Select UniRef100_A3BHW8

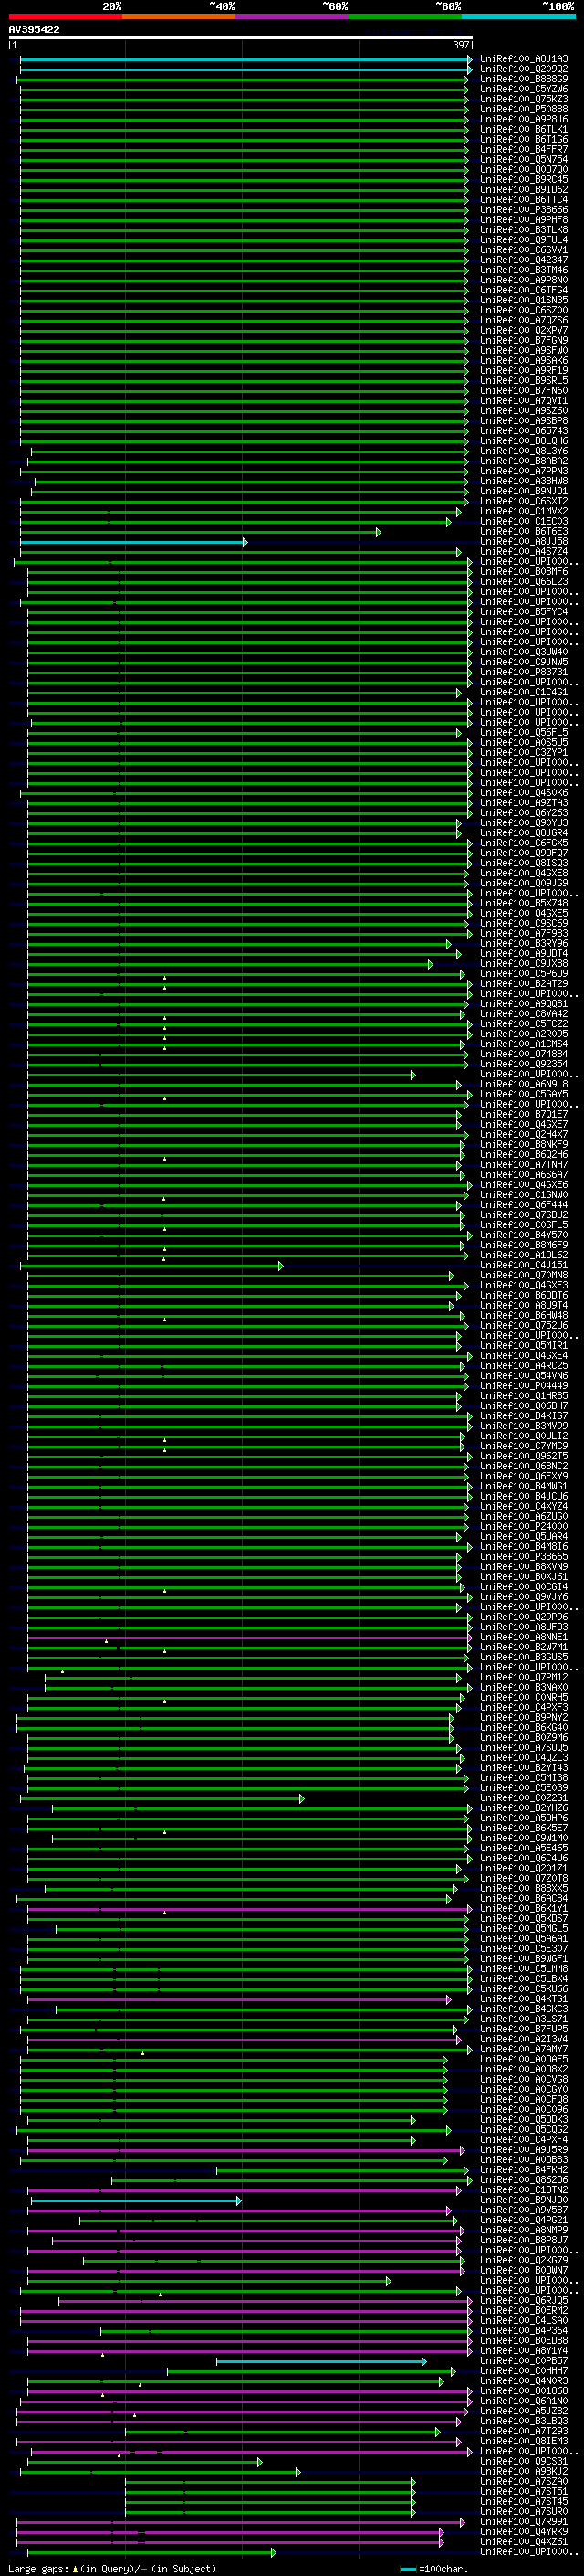[x=524, y=481]
